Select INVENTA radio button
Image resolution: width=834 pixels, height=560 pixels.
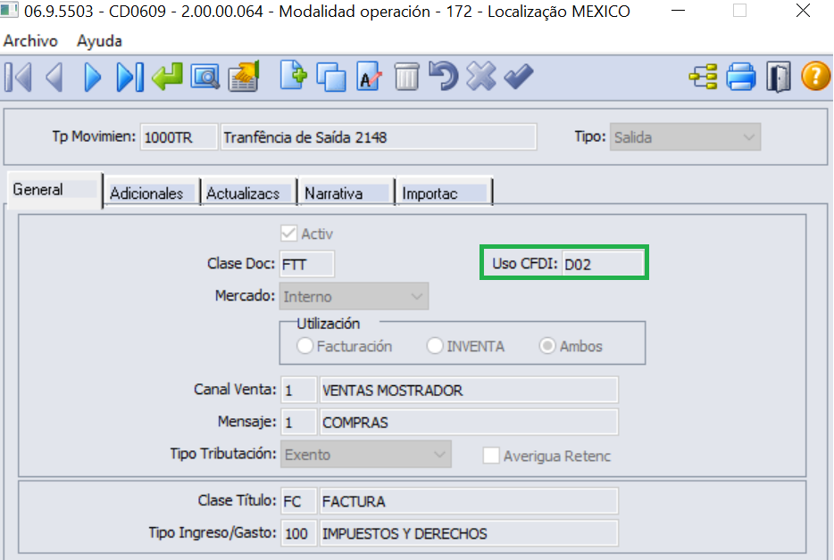pyautogui.click(x=435, y=346)
